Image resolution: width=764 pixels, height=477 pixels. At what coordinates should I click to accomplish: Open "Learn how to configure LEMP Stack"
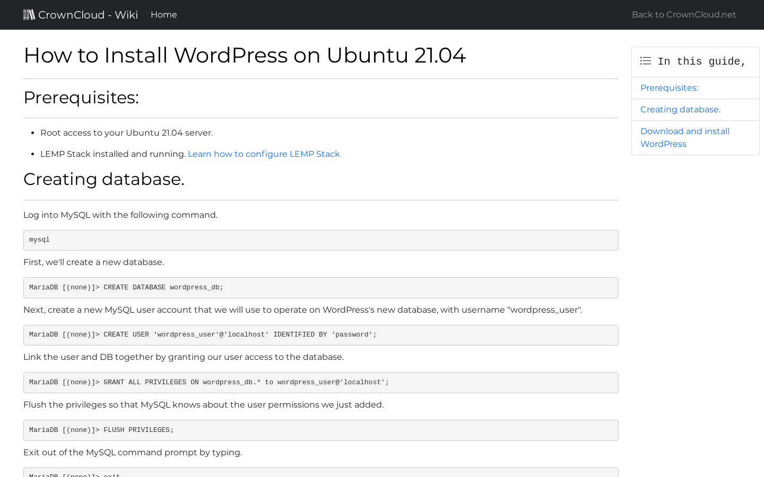(x=264, y=154)
